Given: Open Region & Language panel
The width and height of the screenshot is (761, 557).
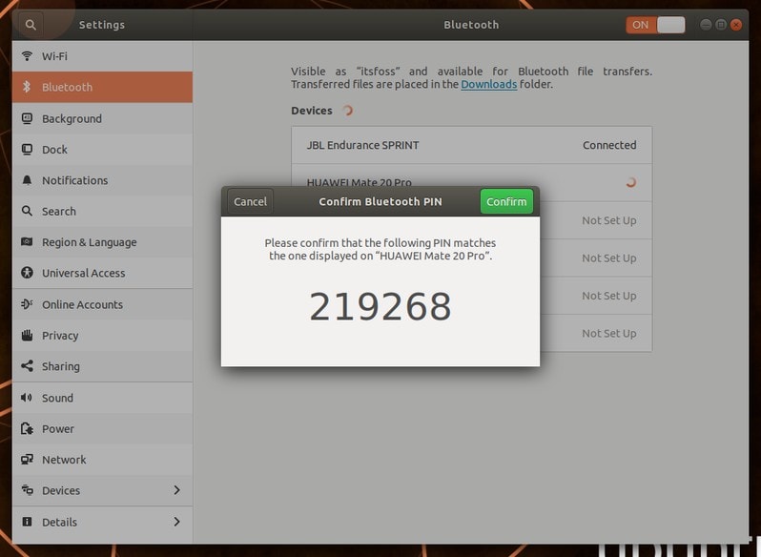Looking at the screenshot, I should (x=102, y=242).
